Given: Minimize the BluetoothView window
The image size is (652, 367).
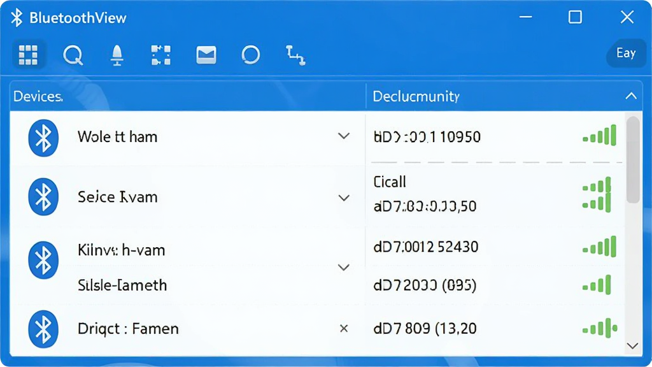Looking at the screenshot, I should [526, 17].
